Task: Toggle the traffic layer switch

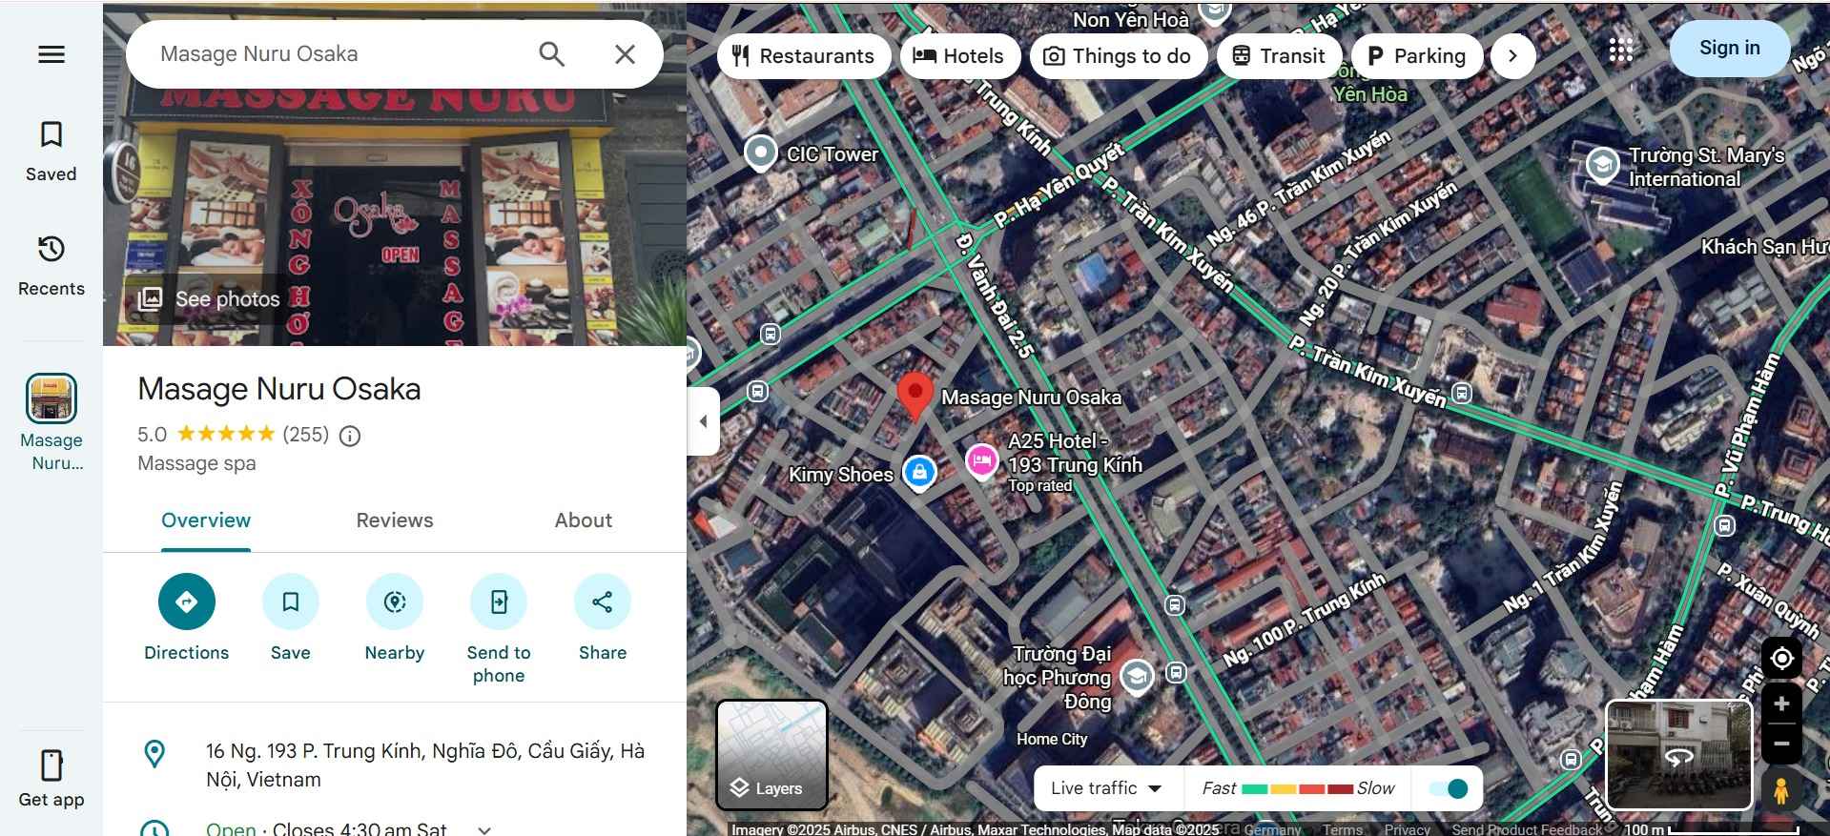Action: 1449,788
